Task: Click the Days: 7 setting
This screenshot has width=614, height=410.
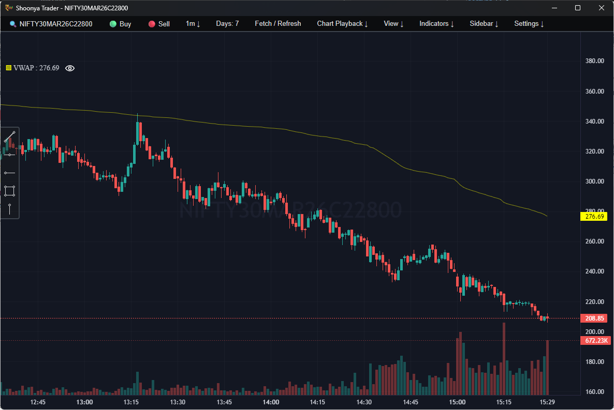Action: click(227, 23)
